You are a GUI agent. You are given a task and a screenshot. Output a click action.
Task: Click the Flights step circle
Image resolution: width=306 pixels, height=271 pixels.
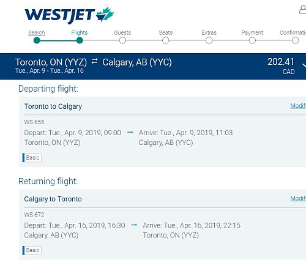[x=80, y=40]
